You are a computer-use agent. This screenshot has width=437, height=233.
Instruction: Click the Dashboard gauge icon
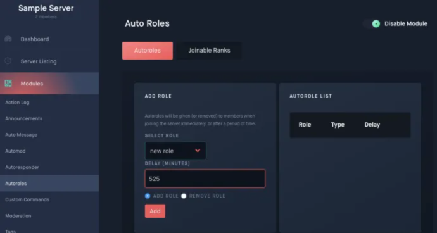click(8, 39)
